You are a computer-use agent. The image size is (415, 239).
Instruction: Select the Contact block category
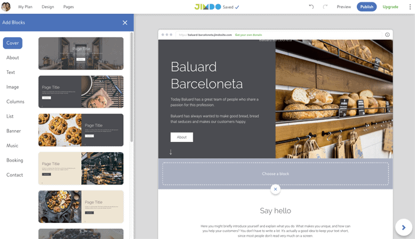(x=15, y=175)
